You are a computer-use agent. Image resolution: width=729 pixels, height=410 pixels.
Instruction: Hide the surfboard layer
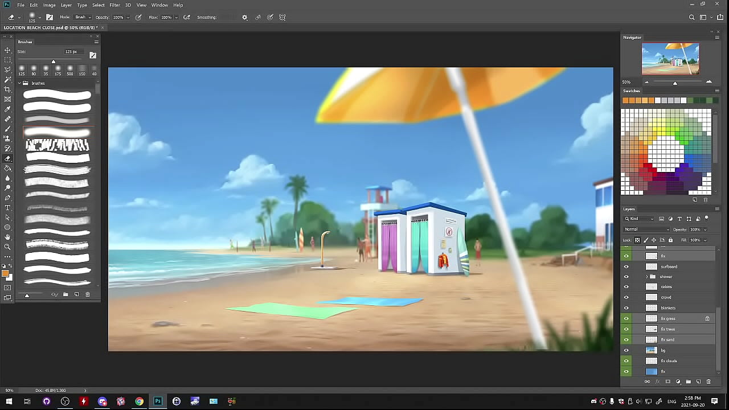(626, 266)
